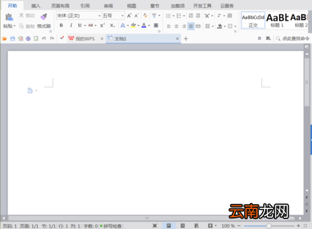Screen dimensions: 312x229
Task: Click the increase indent icon
Action: point(198,16)
